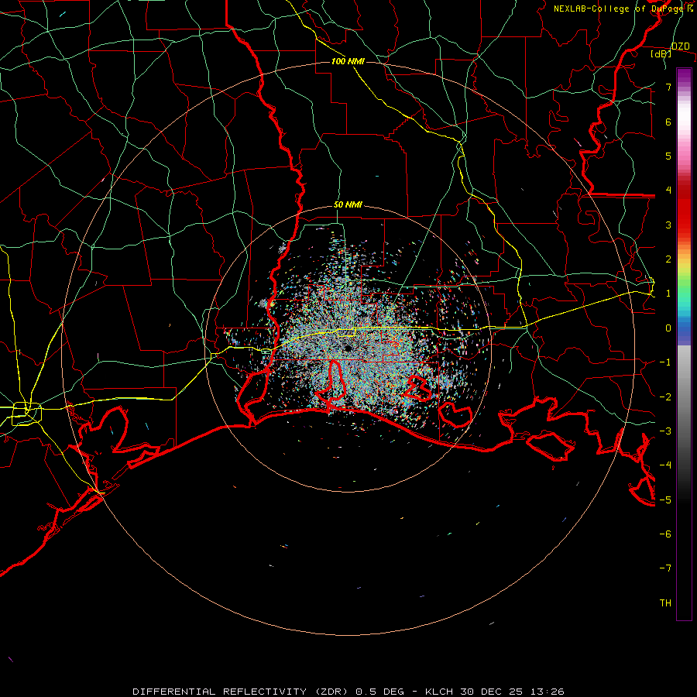The width and height of the screenshot is (697, 697).
Task: Click the legend value -7
Action: point(665,568)
